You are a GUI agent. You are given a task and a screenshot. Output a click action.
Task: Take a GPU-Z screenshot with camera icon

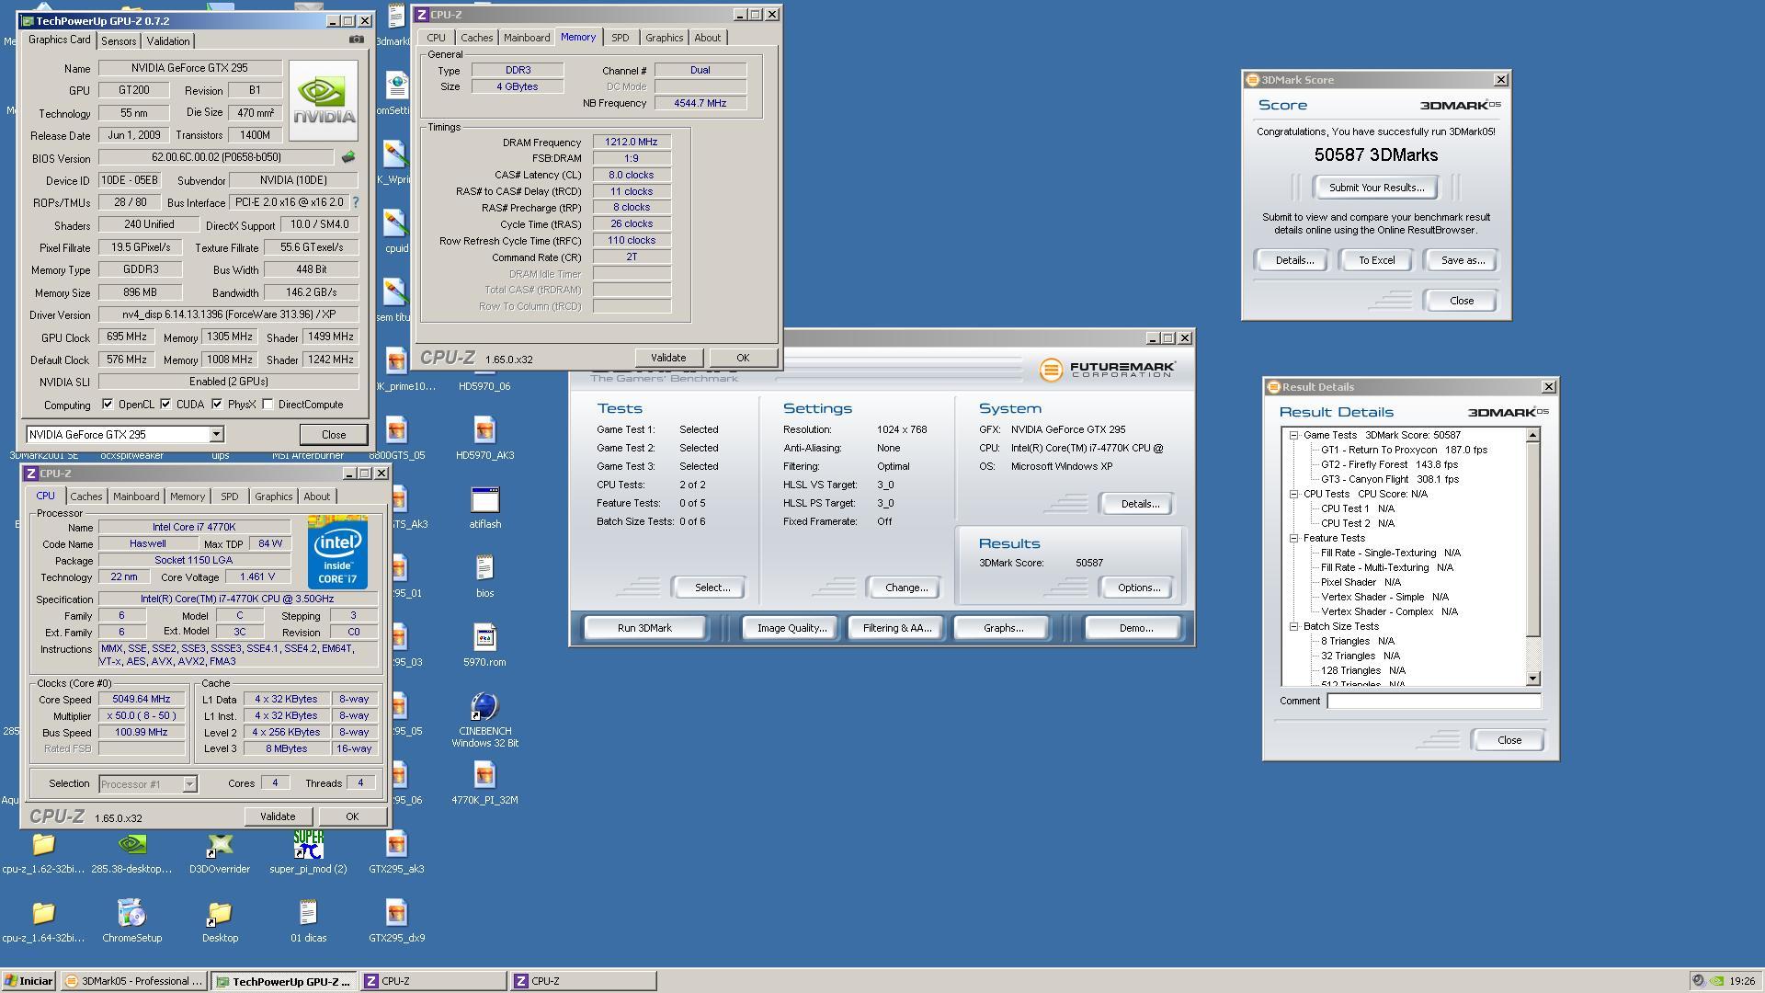pyautogui.click(x=357, y=40)
